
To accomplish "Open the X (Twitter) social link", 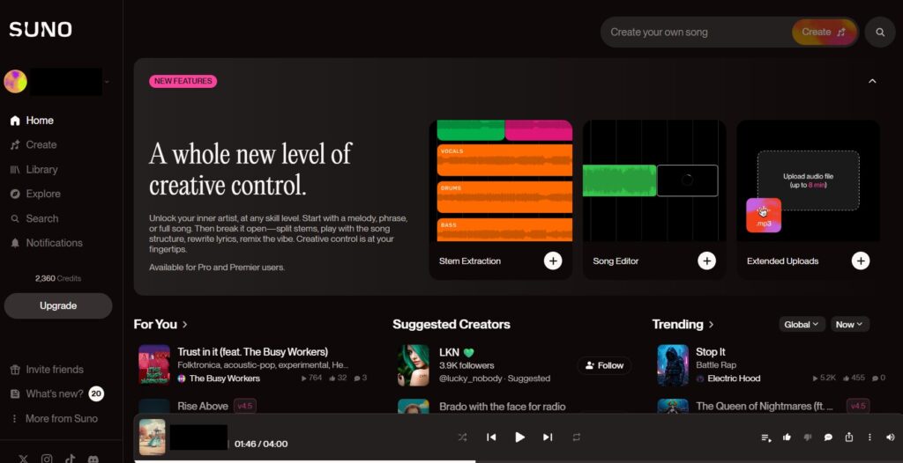I will [23, 459].
